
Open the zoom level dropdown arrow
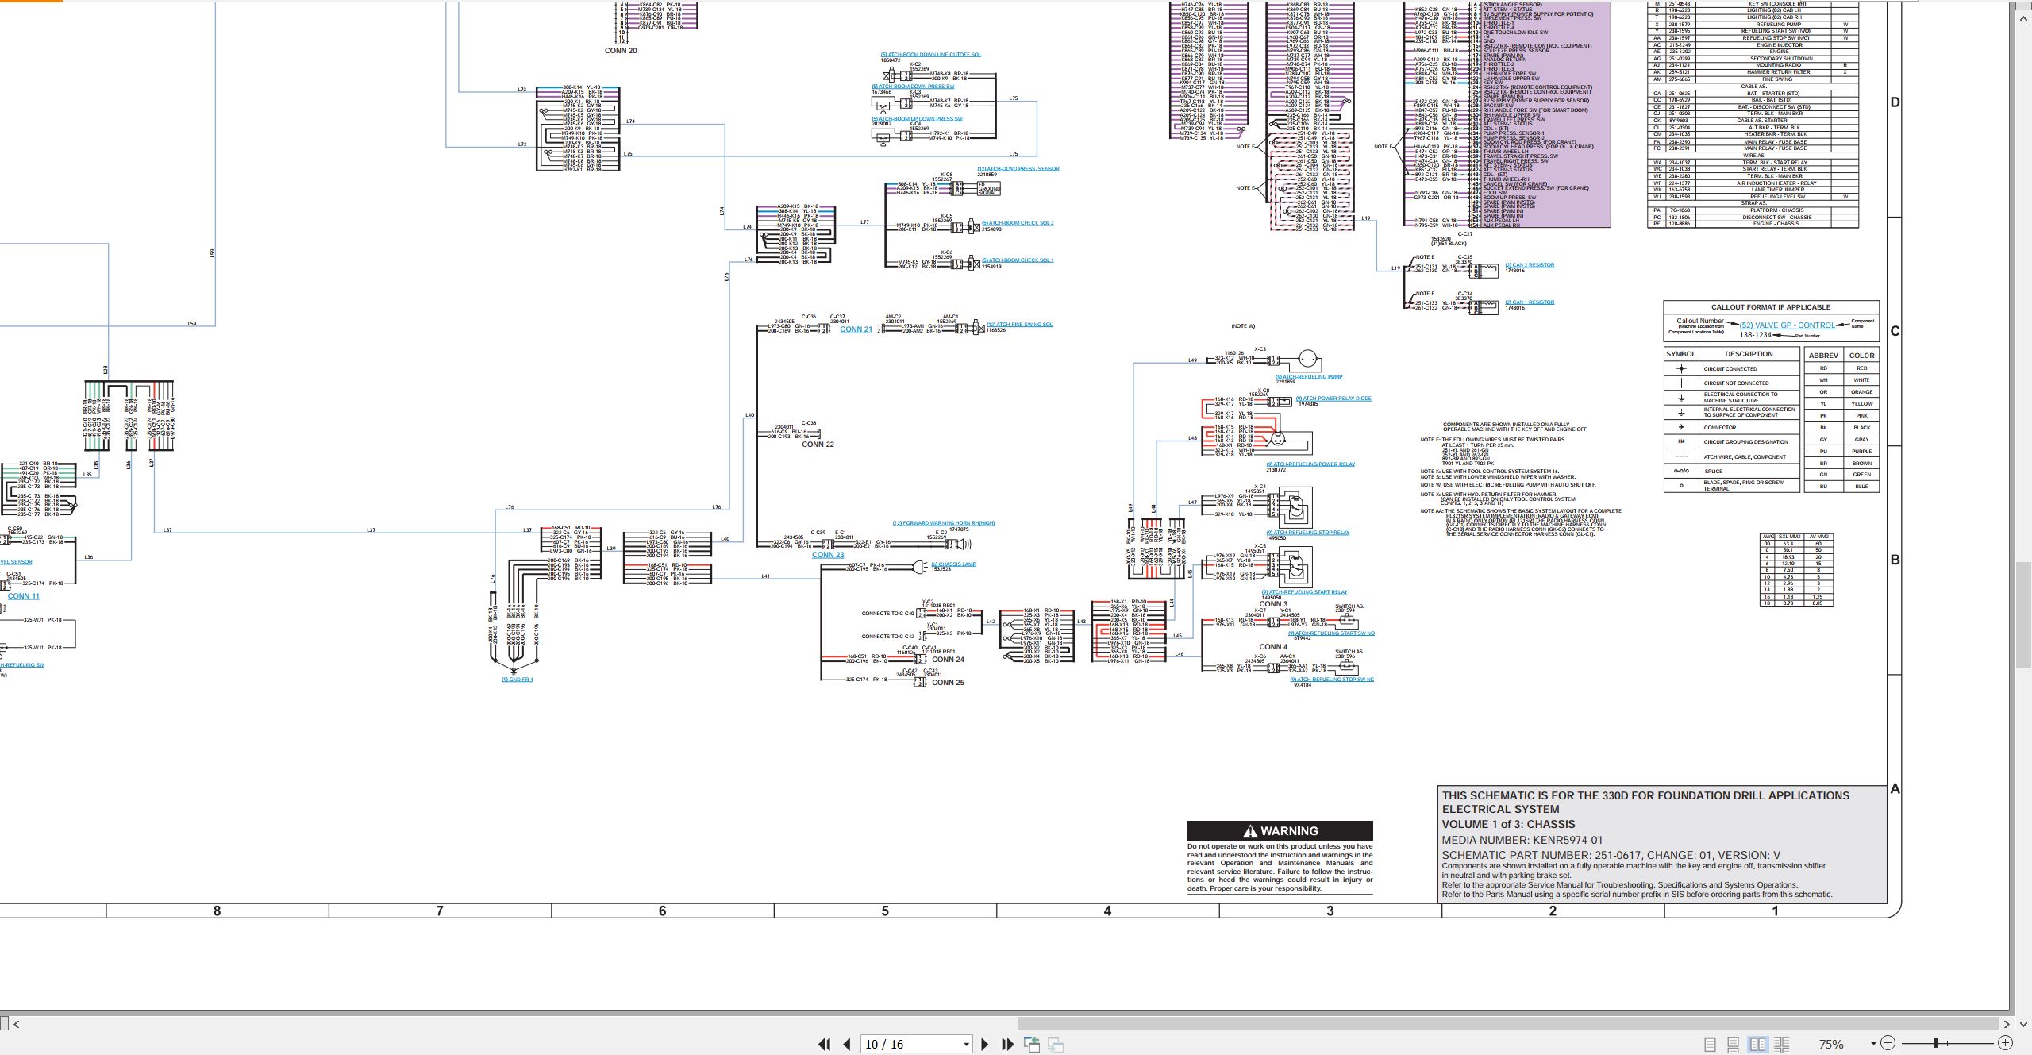(1873, 1044)
